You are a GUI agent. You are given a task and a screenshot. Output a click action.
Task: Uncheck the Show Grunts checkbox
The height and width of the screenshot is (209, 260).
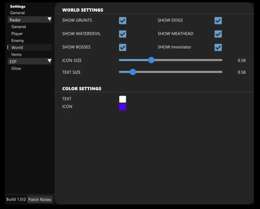123,21
